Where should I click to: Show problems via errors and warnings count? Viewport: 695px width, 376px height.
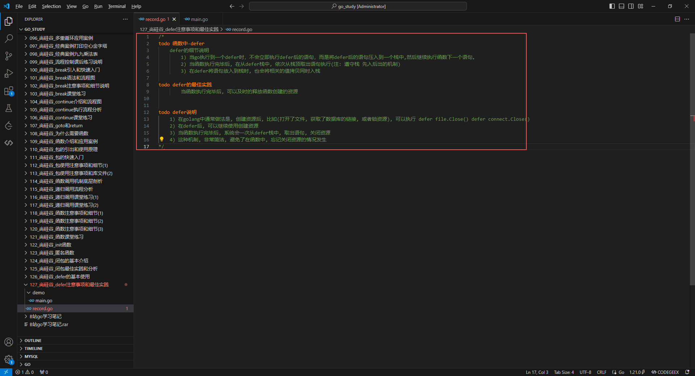(25, 372)
